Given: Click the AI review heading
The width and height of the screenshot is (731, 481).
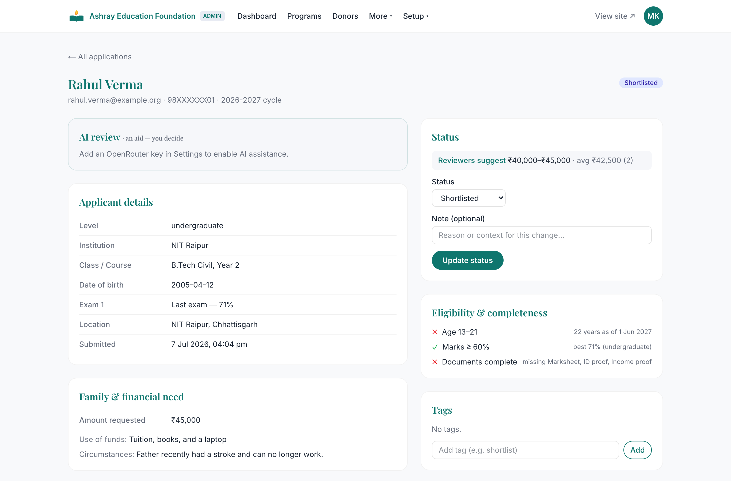Looking at the screenshot, I should point(100,137).
